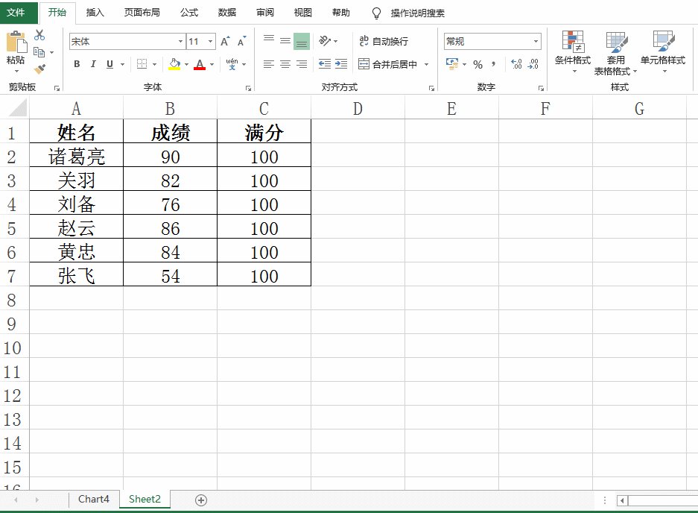This screenshot has width=698, height=513.
Task: Apply percent number format
Action: (x=478, y=63)
